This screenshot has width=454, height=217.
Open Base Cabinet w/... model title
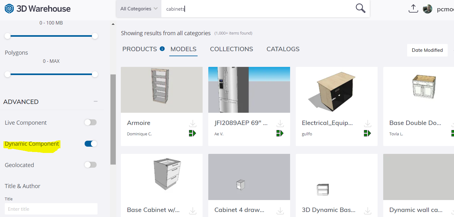[154, 210]
